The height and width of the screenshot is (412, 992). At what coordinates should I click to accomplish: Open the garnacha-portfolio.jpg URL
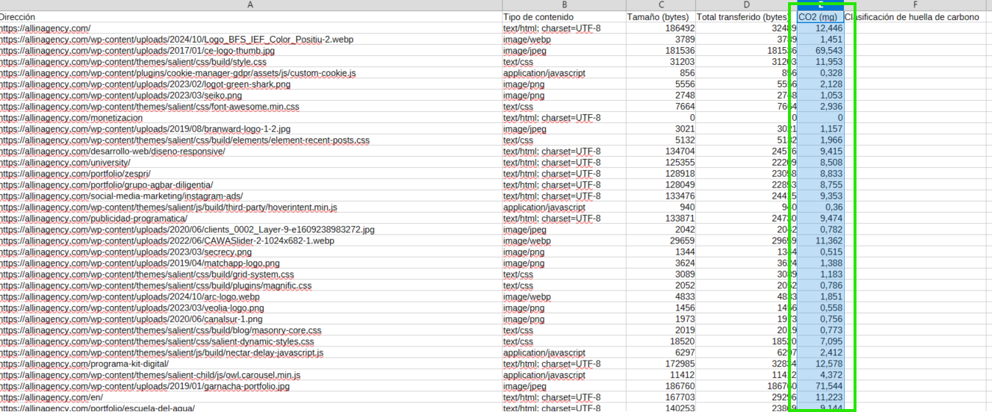pyautogui.click(x=145, y=386)
